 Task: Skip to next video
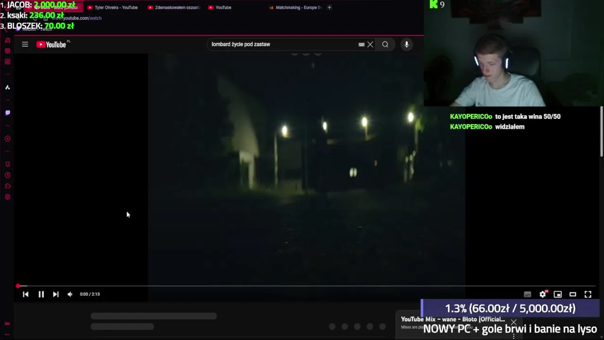(56, 294)
